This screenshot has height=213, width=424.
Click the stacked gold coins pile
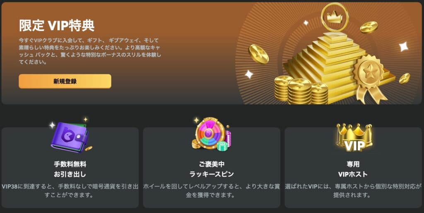[x=301, y=90]
